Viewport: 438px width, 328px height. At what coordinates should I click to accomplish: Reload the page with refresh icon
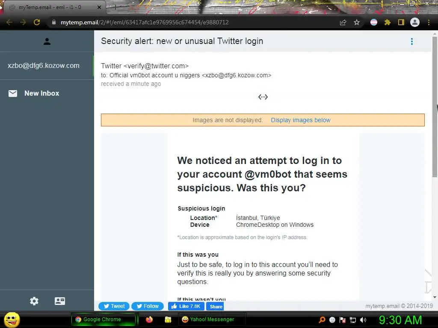[x=37, y=22]
